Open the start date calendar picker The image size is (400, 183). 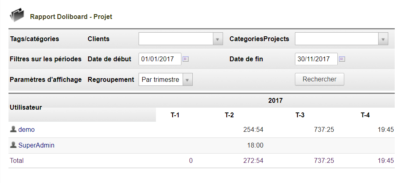point(185,59)
